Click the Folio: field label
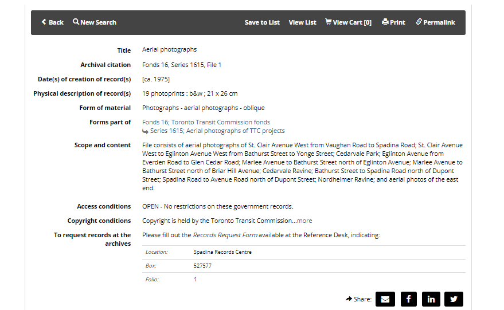This screenshot has width=504, height=310. [x=152, y=280]
